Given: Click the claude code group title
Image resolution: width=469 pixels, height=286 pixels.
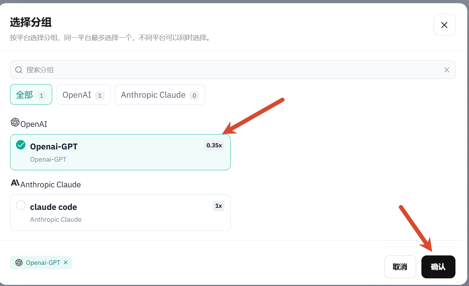Looking at the screenshot, I should 54,207.
